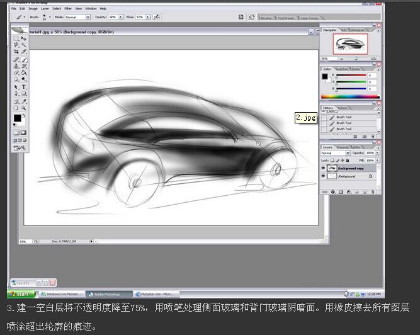The width and height of the screenshot is (420, 335).
Task: Open the File menu
Action: 14,9
